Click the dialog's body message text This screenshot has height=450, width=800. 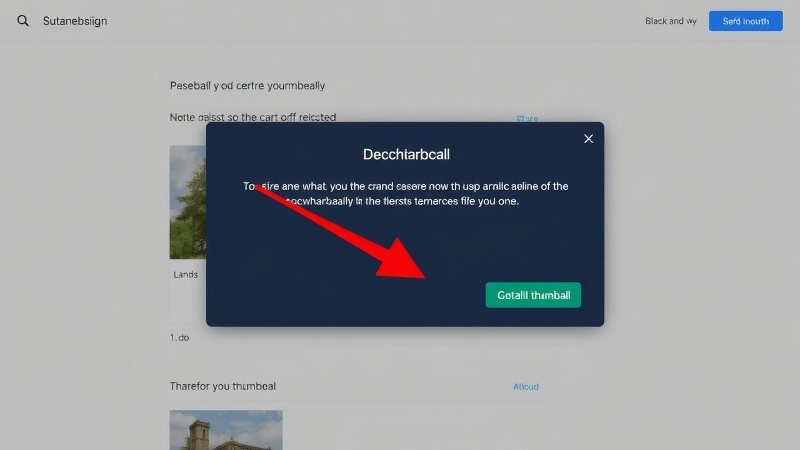pos(405,194)
